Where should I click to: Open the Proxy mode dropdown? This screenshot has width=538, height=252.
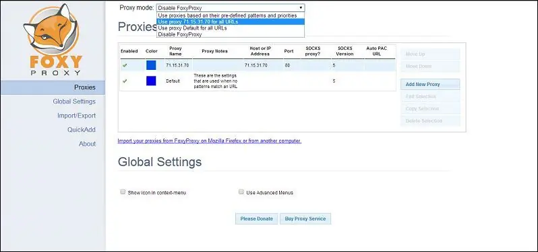[230, 7]
